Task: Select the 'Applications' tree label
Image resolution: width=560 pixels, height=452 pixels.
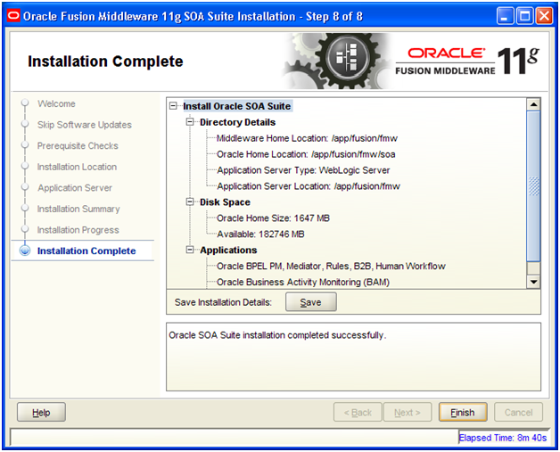Action: (x=228, y=250)
